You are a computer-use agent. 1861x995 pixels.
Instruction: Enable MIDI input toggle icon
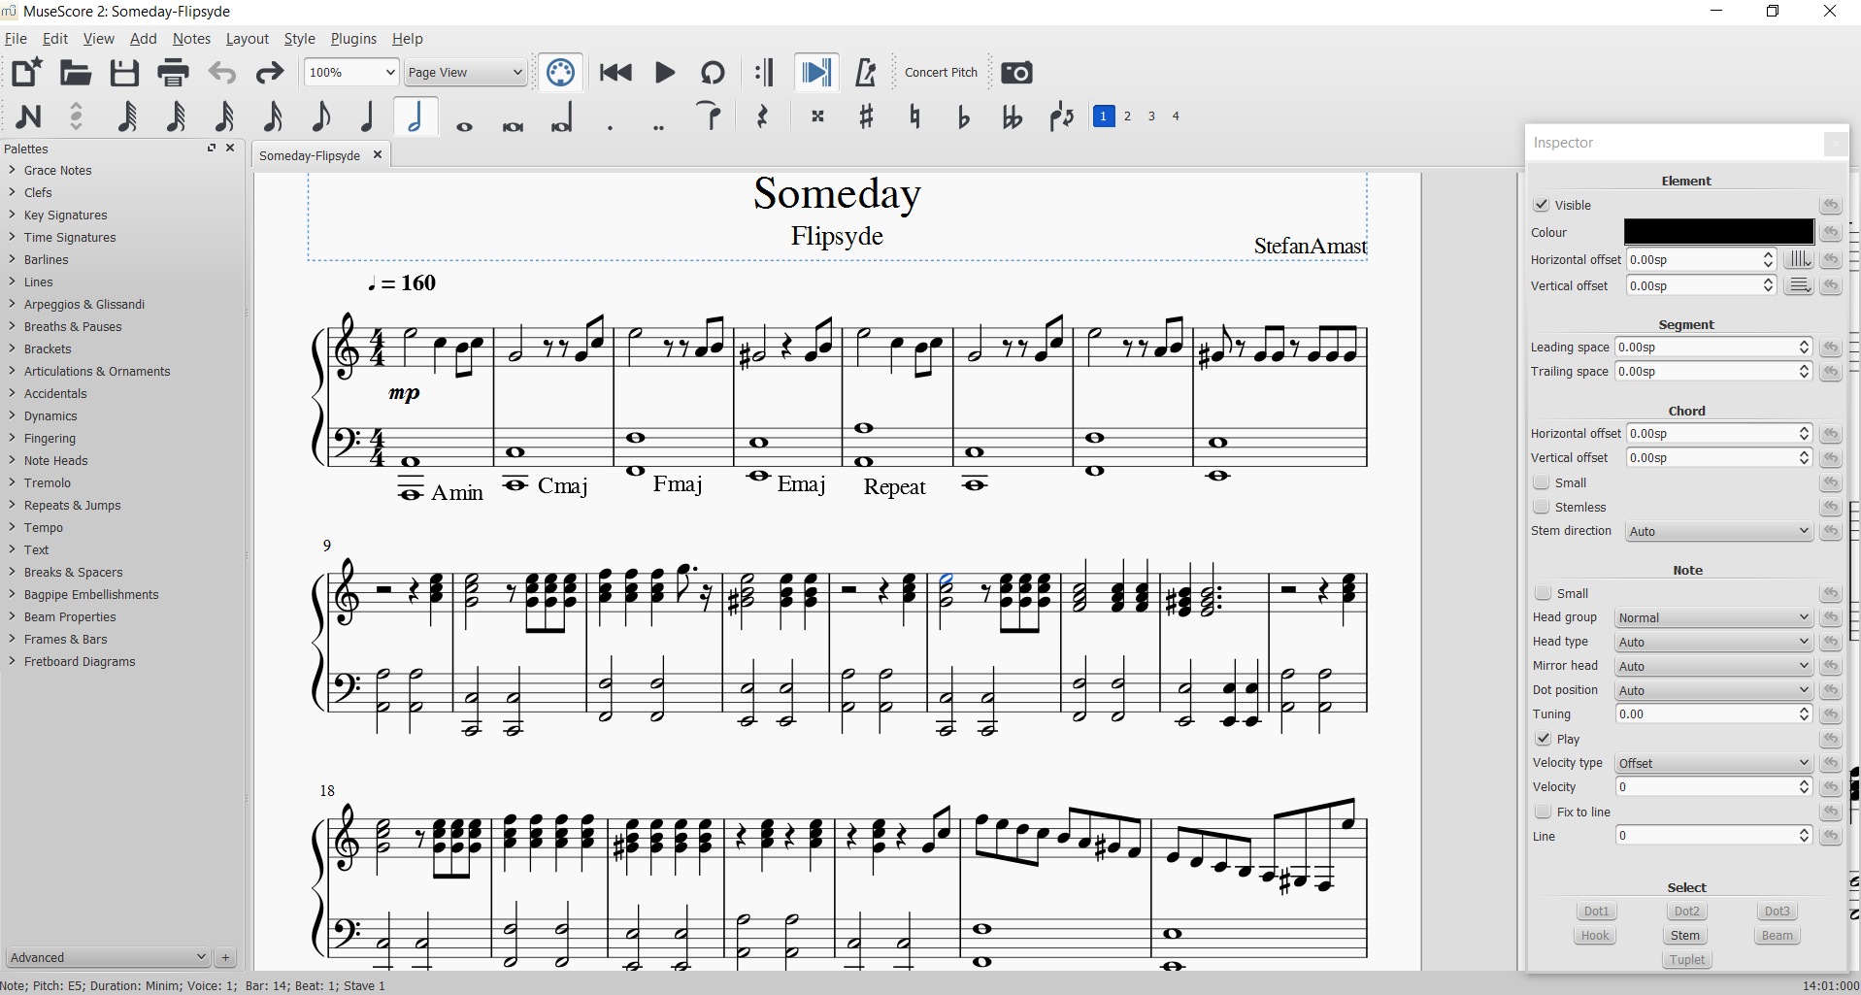pyautogui.click(x=560, y=73)
